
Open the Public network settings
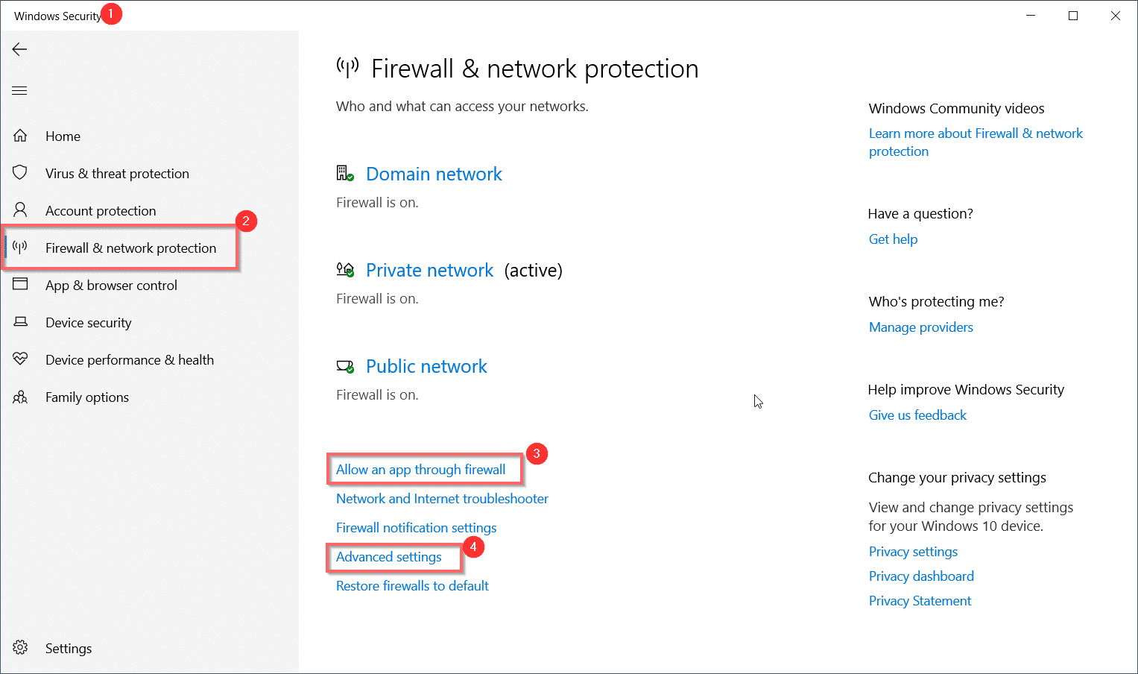point(426,367)
